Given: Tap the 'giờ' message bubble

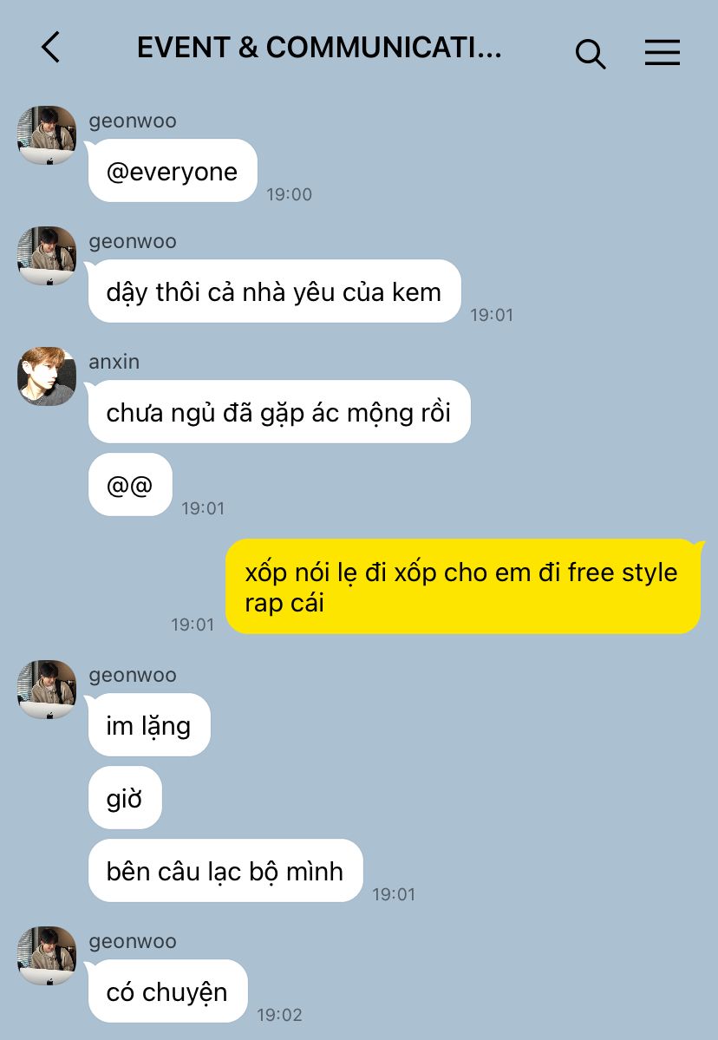Looking at the screenshot, I should 125,798.
